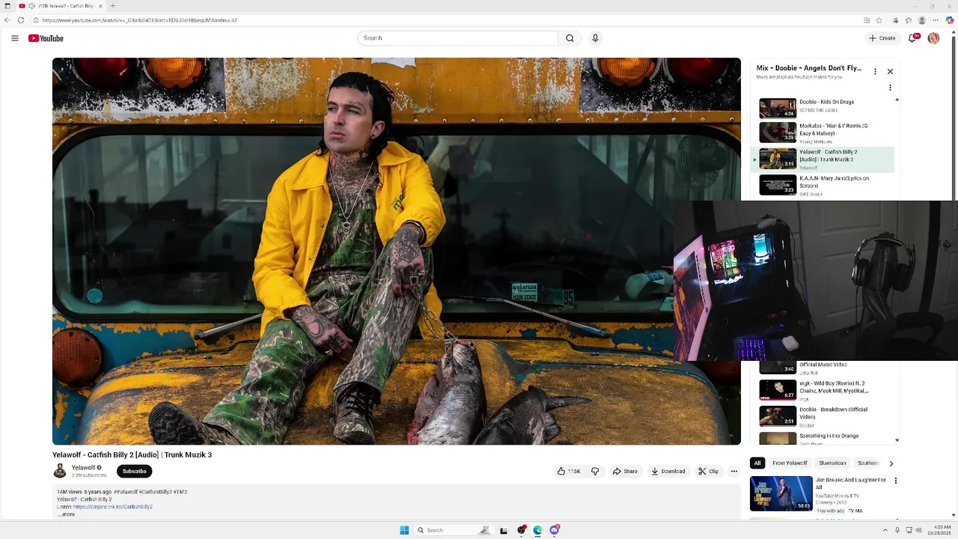958x539 pixels.
Task: Play Doobie - Kids On Drugs
Action: point(823,108)
